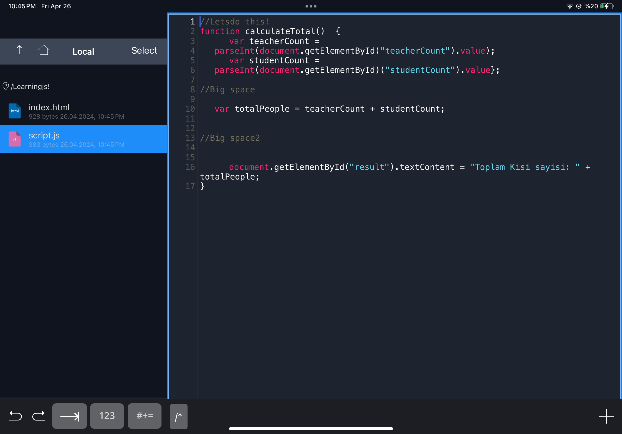Toggle the numeric keyboard with the 123 key
This screenshot has height=434, width=622.
[107, 416]
